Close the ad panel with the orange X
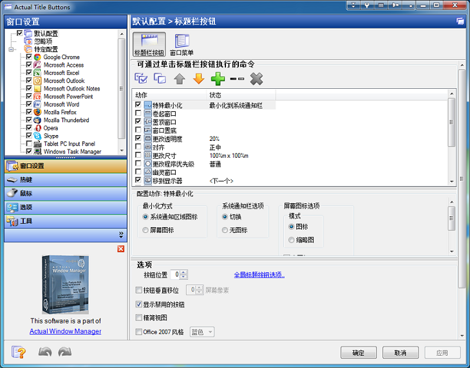This screenshot has width=470, height=368. click(120, 249)
